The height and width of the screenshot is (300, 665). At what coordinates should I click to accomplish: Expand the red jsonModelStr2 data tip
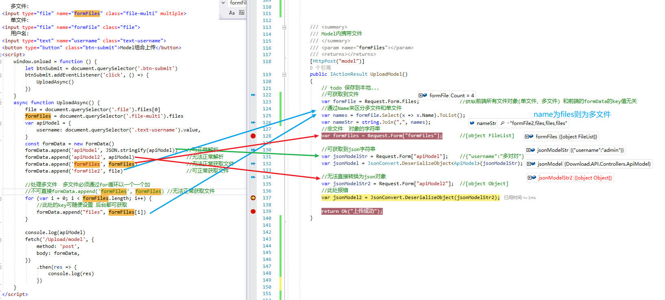pos(529,178)
